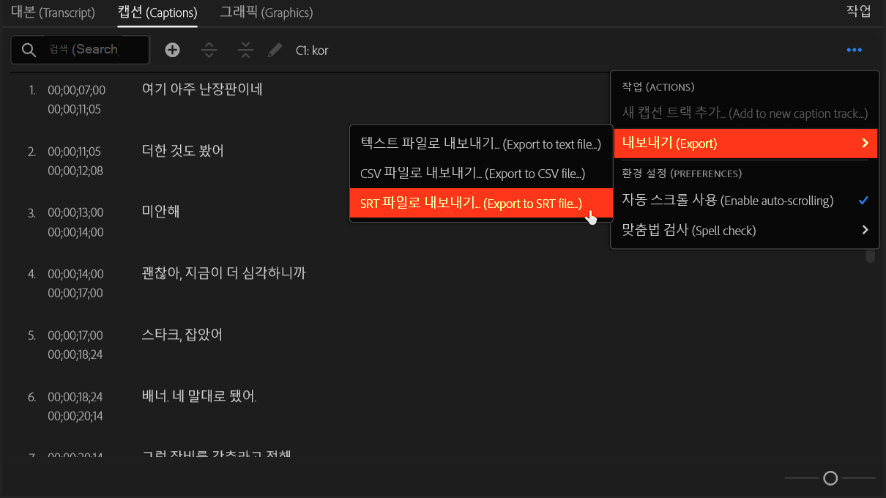Click timecode 00;00;07;00

click(x=76, y=91)
